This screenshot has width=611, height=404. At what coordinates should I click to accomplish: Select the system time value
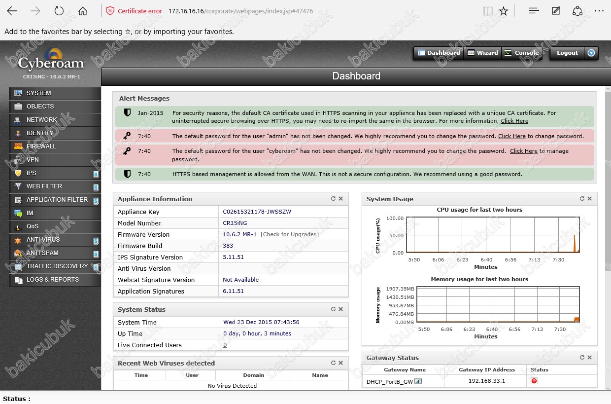coord(261,322)
